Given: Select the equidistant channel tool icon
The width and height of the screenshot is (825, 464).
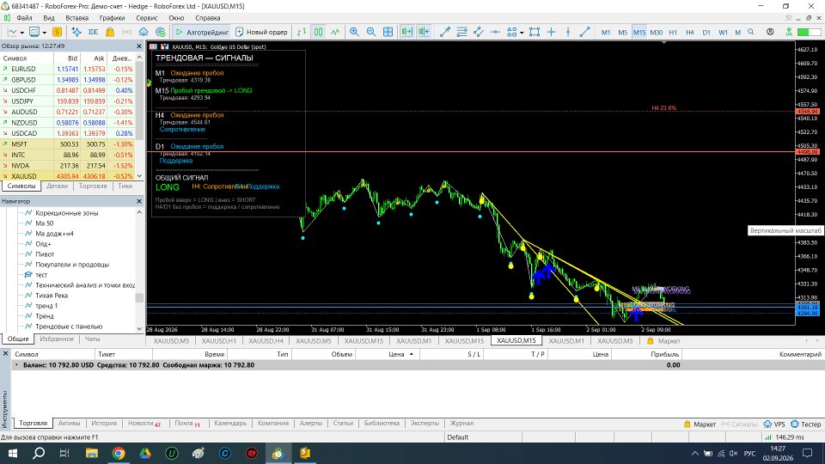Looking at the screenshot, I should (479, 32).
